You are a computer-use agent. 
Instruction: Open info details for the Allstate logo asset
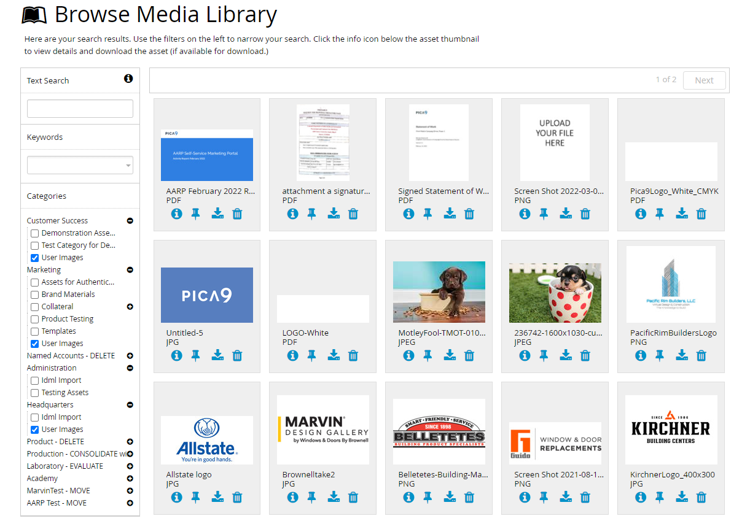176,497
